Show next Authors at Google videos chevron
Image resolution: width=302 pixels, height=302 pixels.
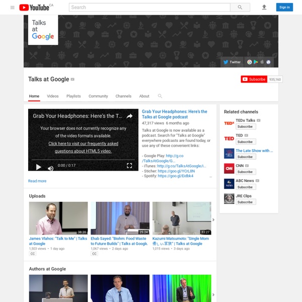click(x=213, y=294)
